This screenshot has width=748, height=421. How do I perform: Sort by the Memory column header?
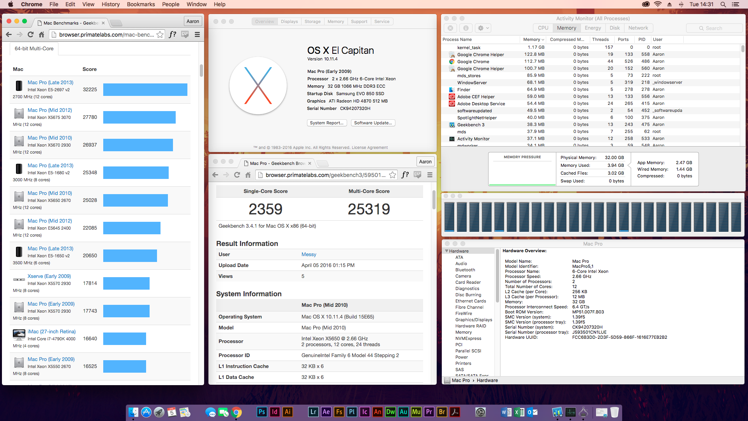point(531,39)
